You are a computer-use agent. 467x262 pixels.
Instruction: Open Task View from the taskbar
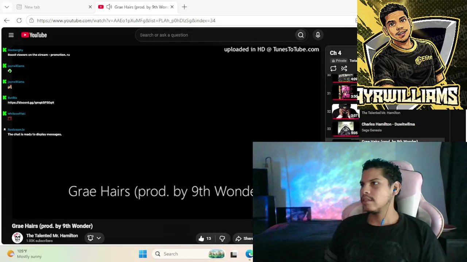point(233,254)
